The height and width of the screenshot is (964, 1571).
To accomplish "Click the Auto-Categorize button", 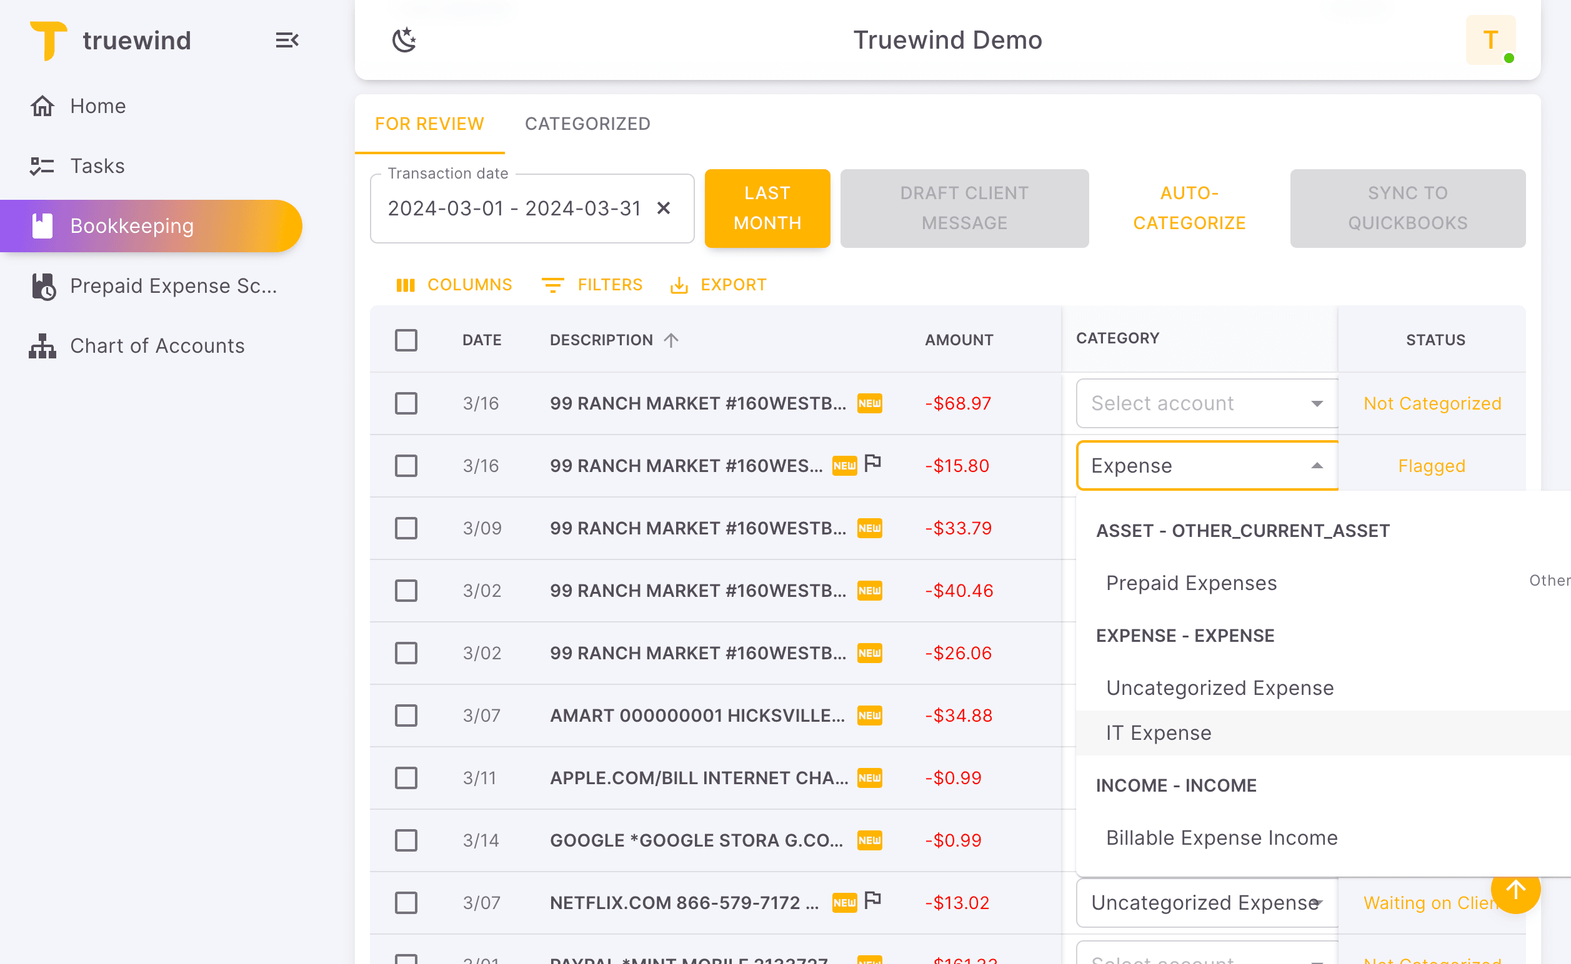I will coord(1189,208).
